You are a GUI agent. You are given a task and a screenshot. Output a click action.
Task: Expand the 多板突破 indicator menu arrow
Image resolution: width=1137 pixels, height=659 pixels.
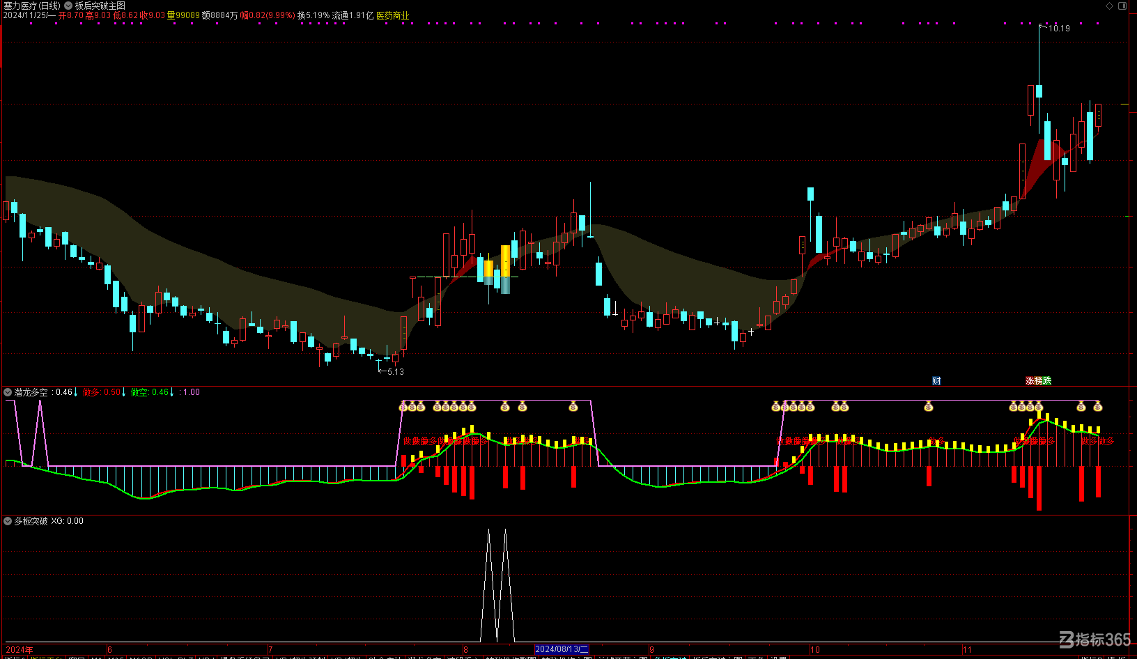(x=8, y=521)
